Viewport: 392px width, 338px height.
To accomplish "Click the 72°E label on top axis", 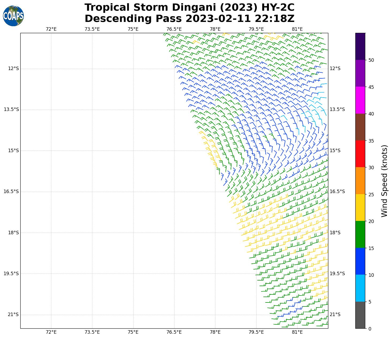I will click(51, 29).
